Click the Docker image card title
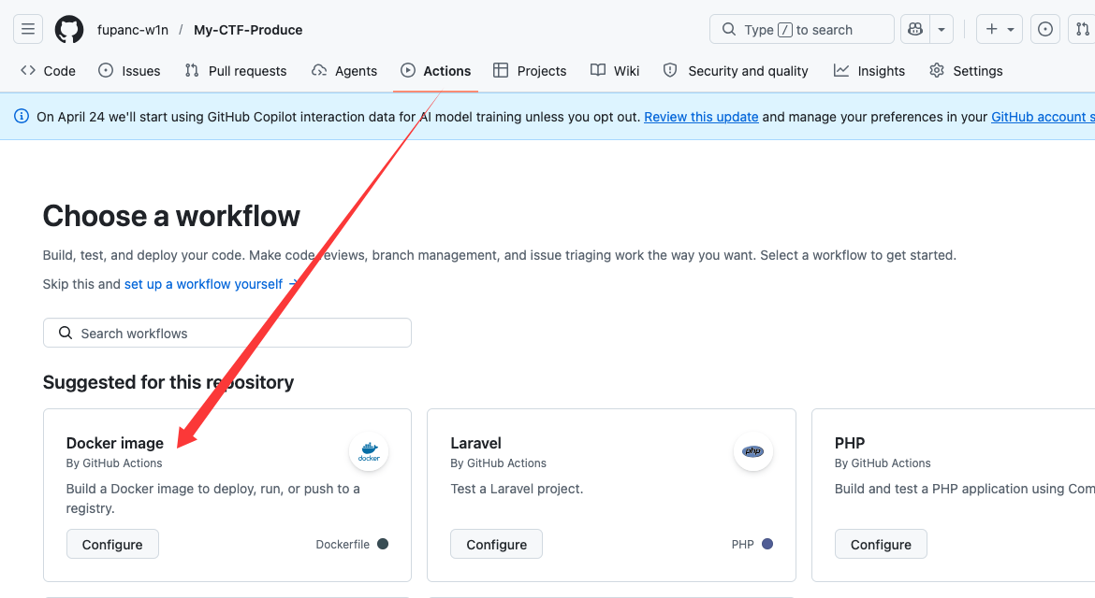 pos(114,443)
